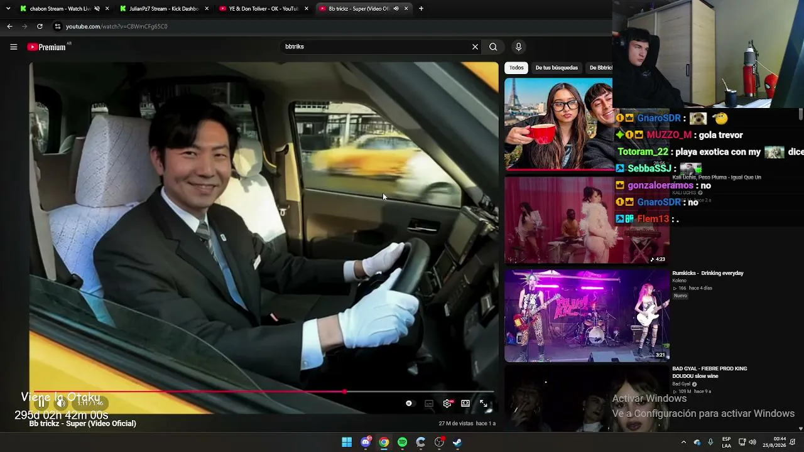Start voice search with microphone icon
The width and height of the screenshot is (804, 452).
518,46
